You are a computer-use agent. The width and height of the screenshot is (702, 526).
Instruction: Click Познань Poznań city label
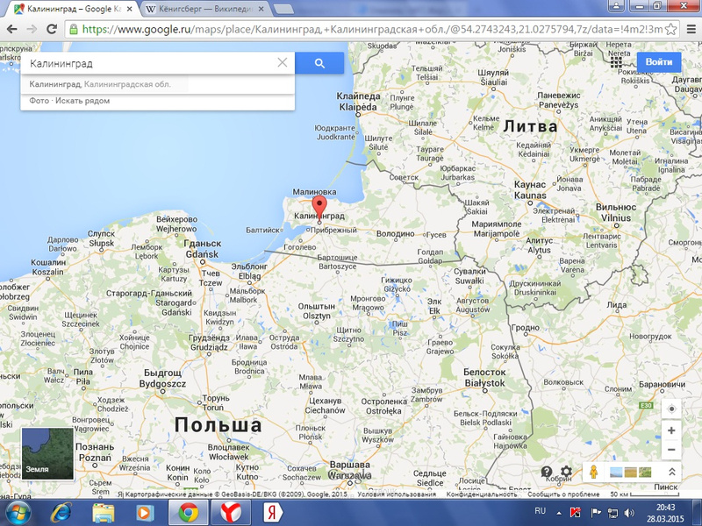[x=95, y=452]
